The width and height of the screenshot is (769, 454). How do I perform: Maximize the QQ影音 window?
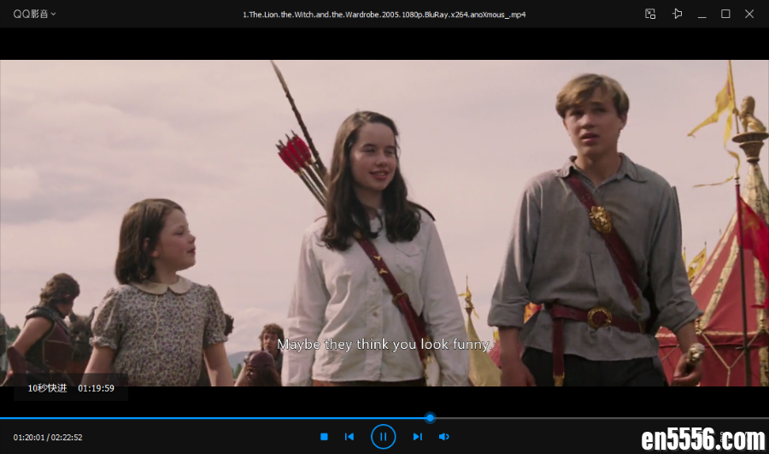pos(725,14)
